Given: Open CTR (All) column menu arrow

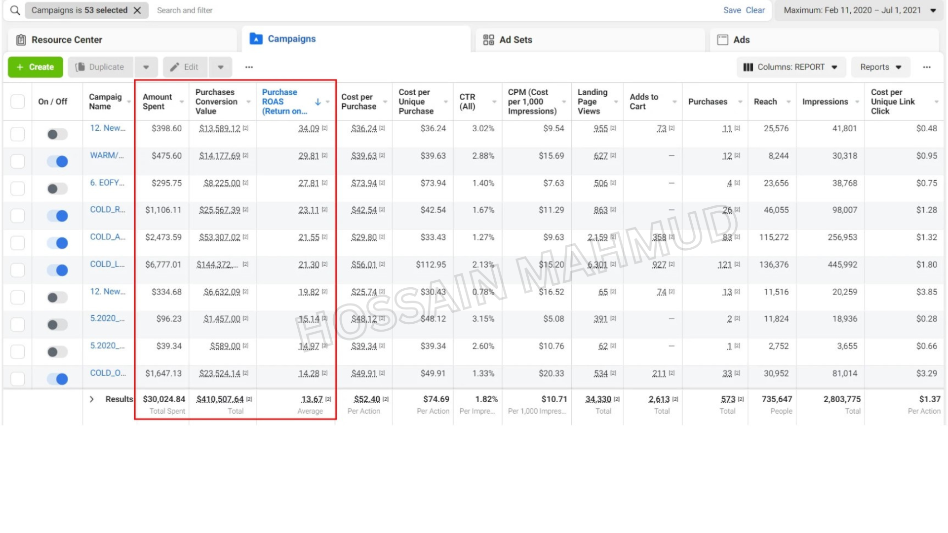Looking at the screenshot, I should point(494,102).
